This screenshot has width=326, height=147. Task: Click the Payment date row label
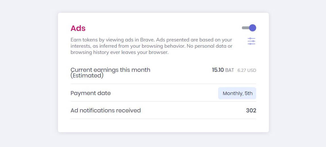[x=91, y=93]
